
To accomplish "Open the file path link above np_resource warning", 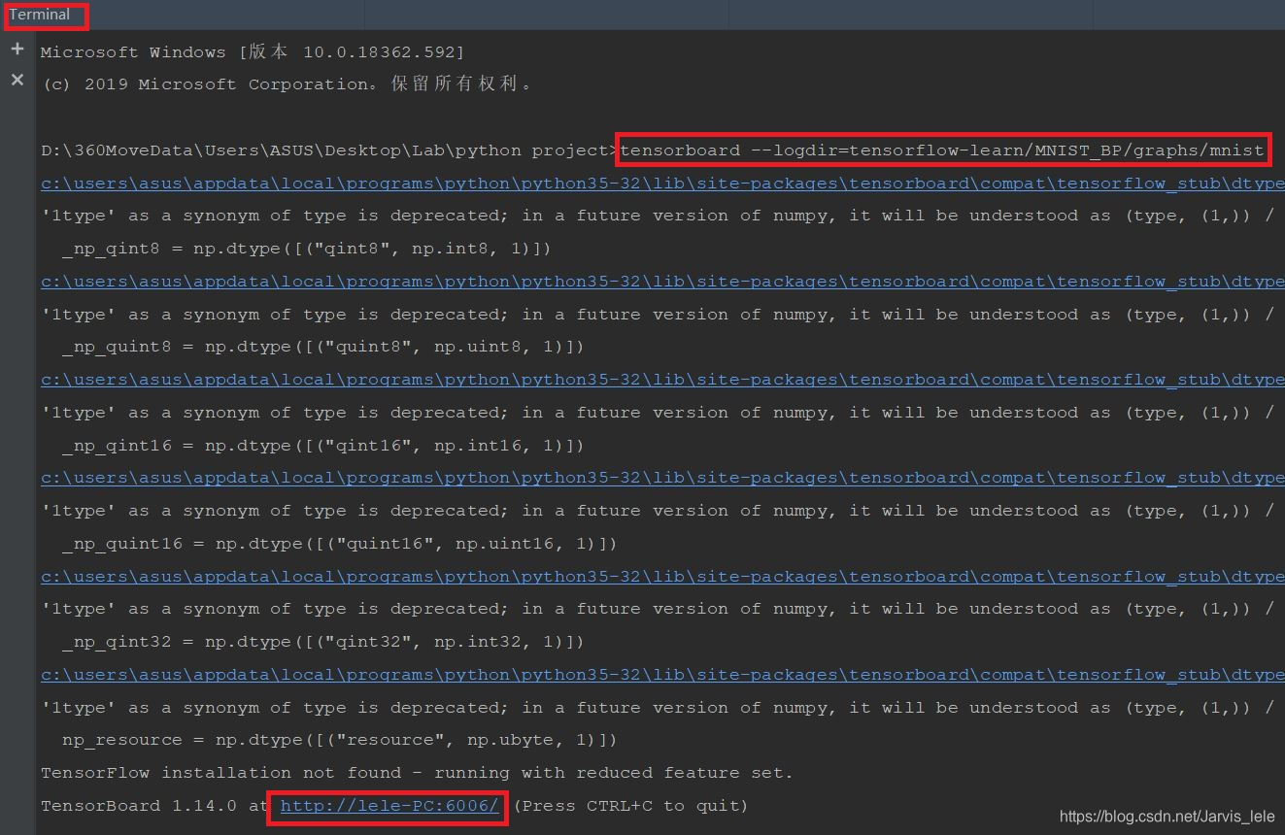I will 662,675.
